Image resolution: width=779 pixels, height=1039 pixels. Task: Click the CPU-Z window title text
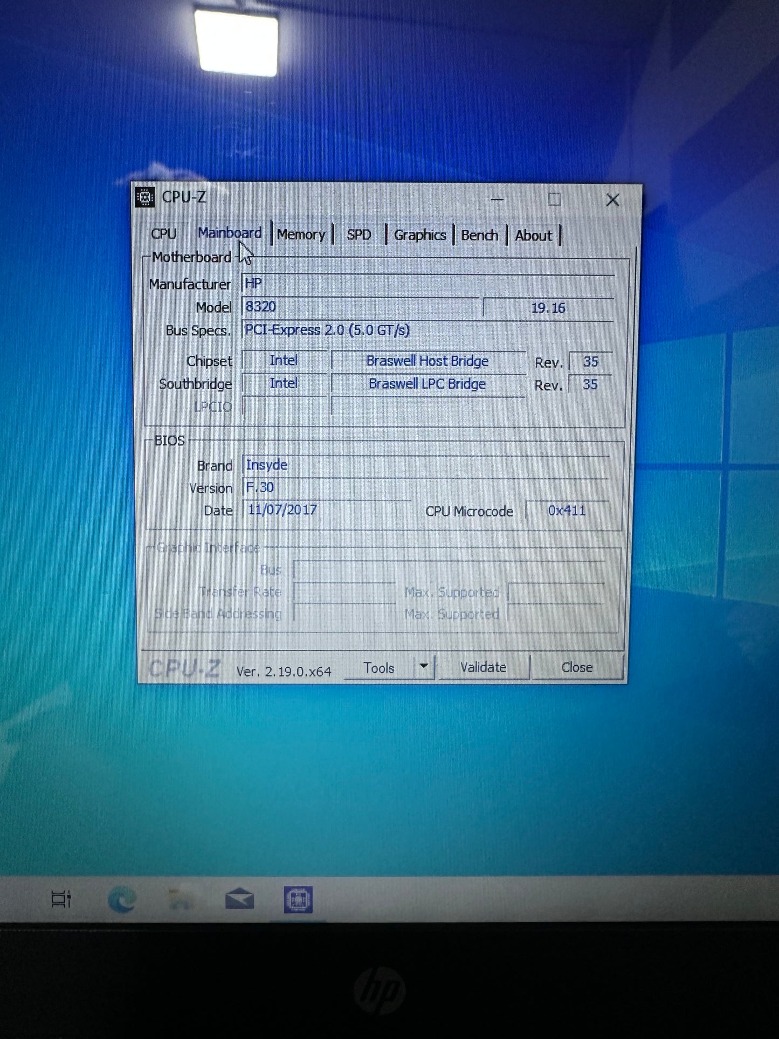[184, 197]
